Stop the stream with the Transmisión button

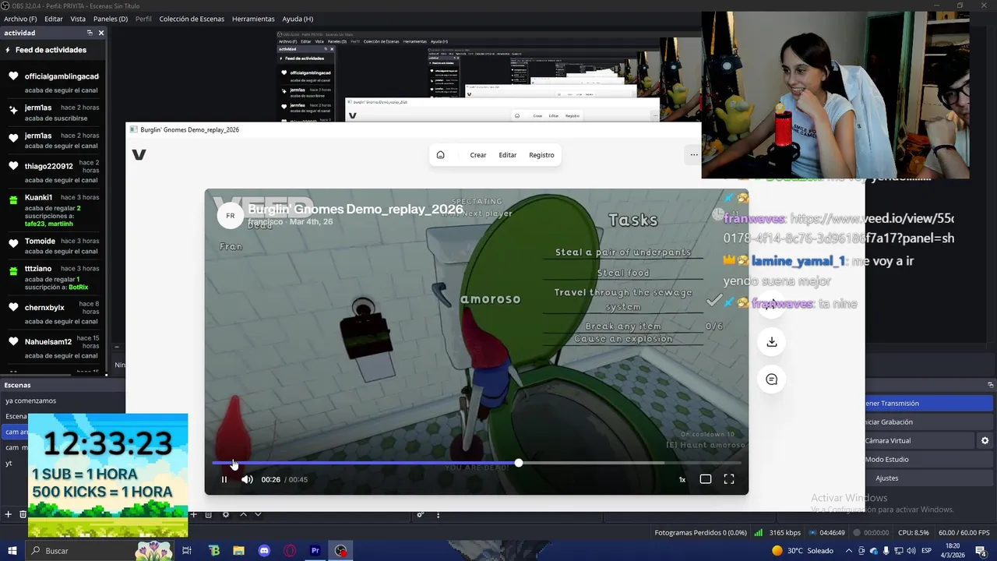[x=928, y=403]
